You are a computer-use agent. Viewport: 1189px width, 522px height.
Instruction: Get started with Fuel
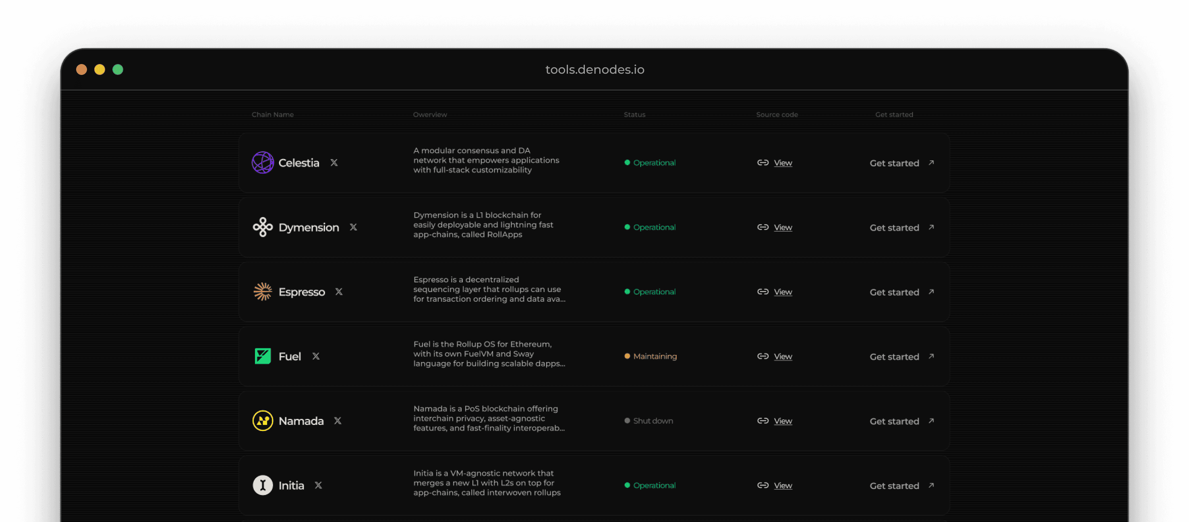click(894, 357)
